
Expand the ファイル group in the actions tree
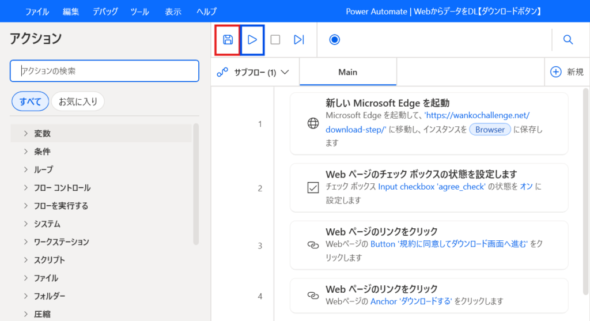(x=101, y=278)
